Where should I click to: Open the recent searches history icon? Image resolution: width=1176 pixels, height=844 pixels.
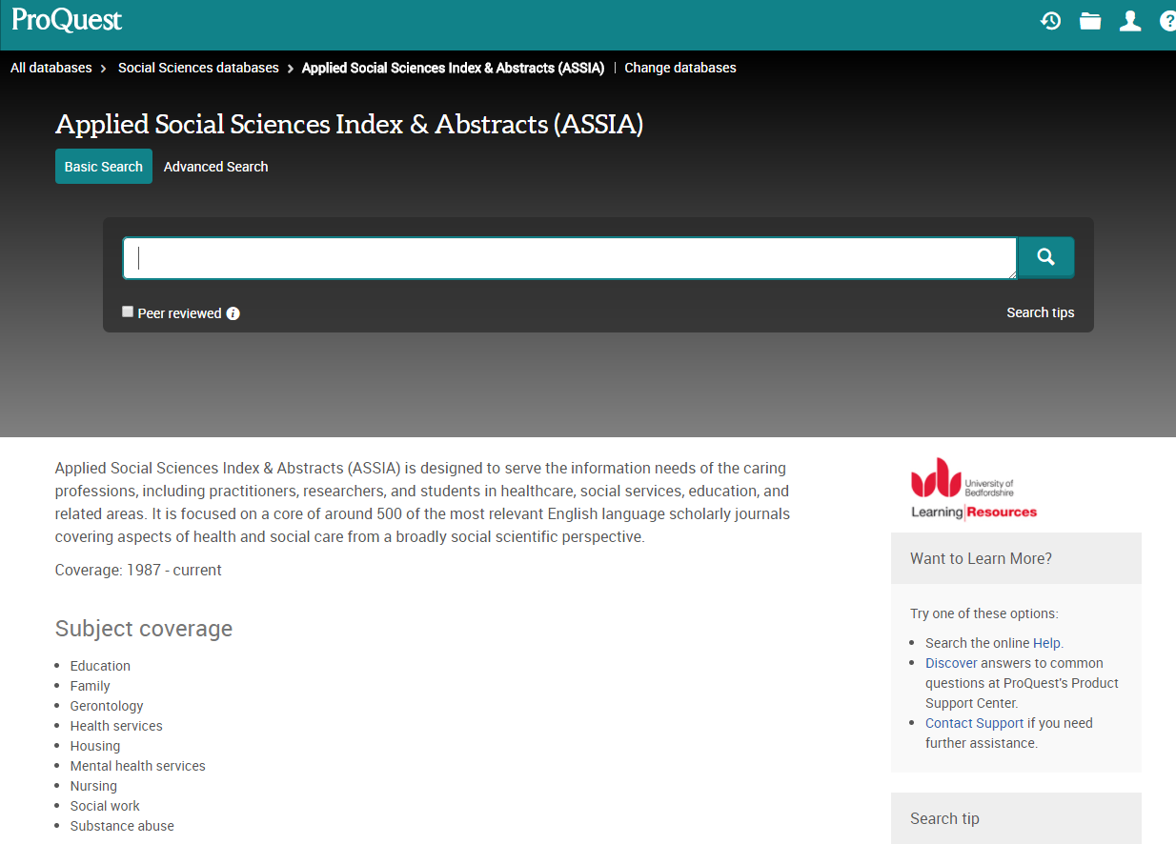click(1050, 21)
